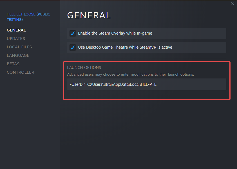Click "AppData" in the launch options path
The image size is (237, 169).
[121, 84]
